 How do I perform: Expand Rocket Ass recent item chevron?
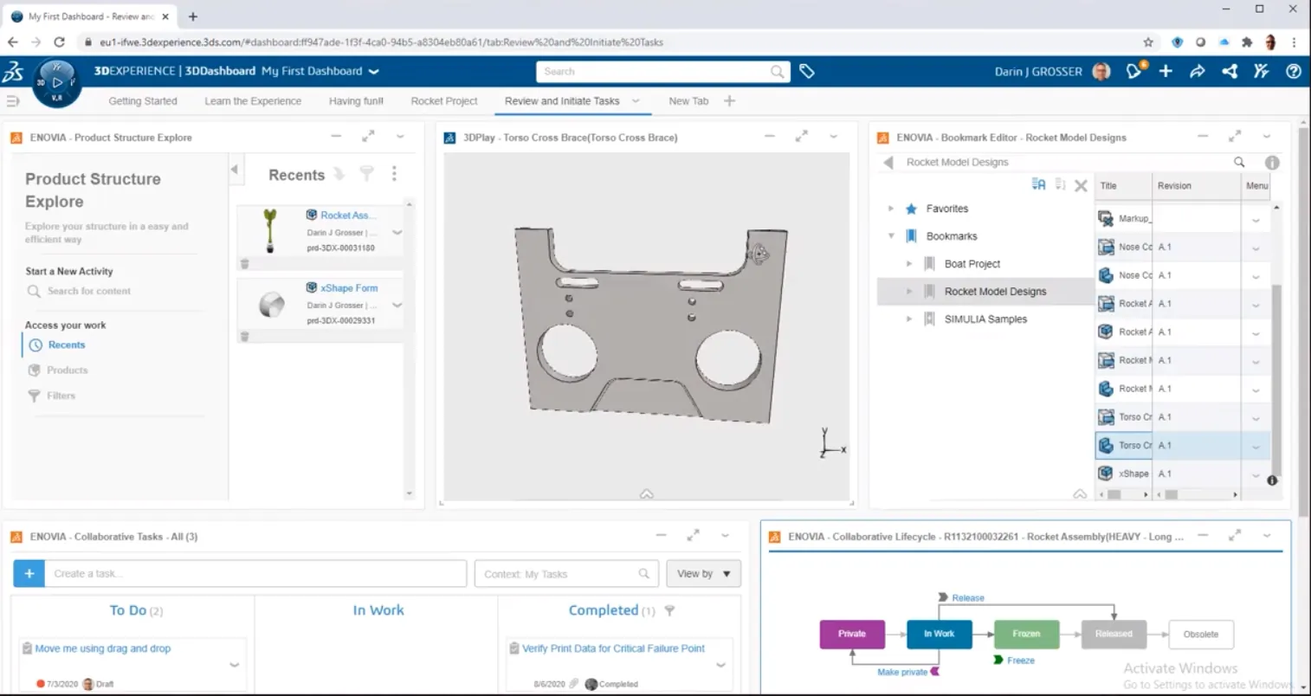(397, 232)
